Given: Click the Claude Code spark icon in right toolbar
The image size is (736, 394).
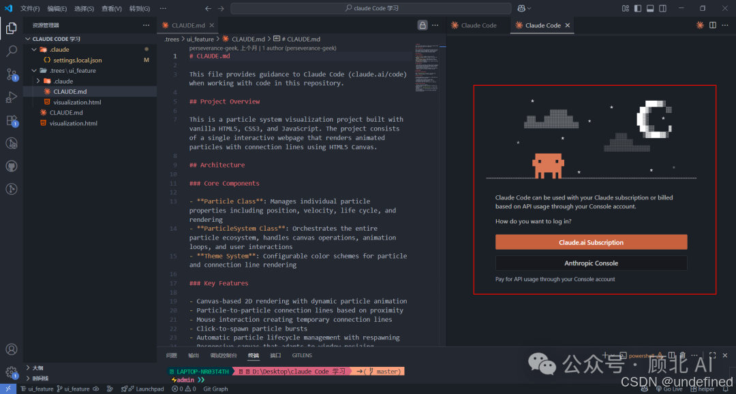Looking at the screenshot, I should coord(700,25).
